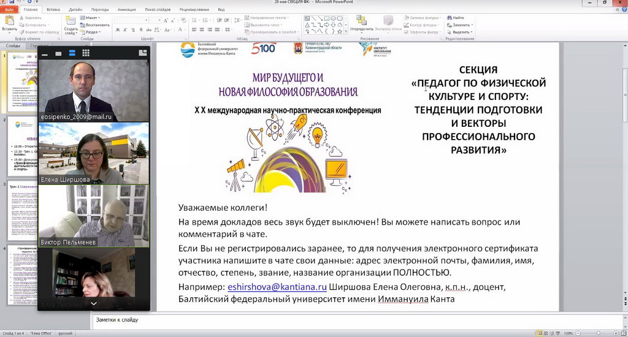The width and height of the screenshot is (628, 337).
Task: Expand more video participants with down chevron
Action: [x=94, y=303]
